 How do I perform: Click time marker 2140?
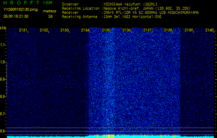tap(209, 30)
